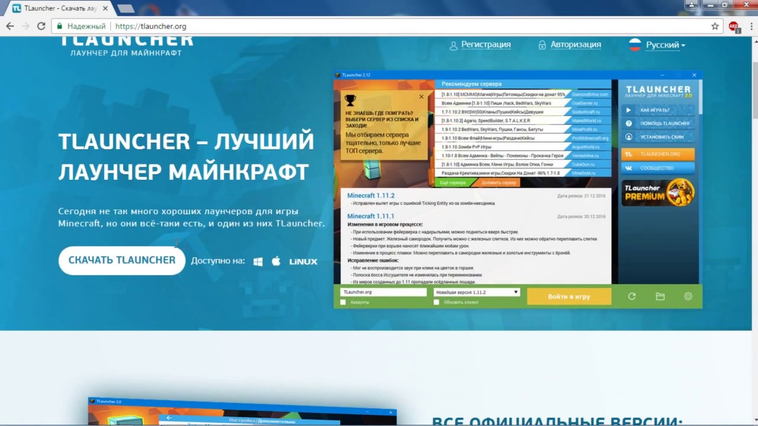Bookmark the page with the star icon
The width and height of the screenshot is (758, 426).
click(x=715, y=26)
